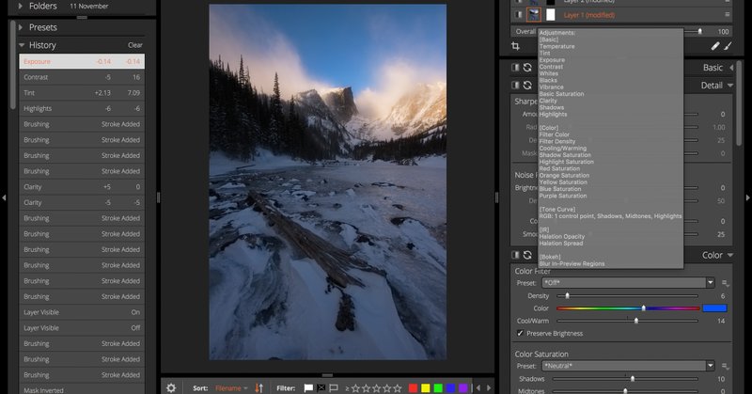Select Layer Visible On history step
This screenshot has width=752, height=394.
[82, 312]
